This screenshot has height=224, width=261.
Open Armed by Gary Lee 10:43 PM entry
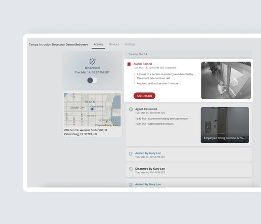point(189,155)
